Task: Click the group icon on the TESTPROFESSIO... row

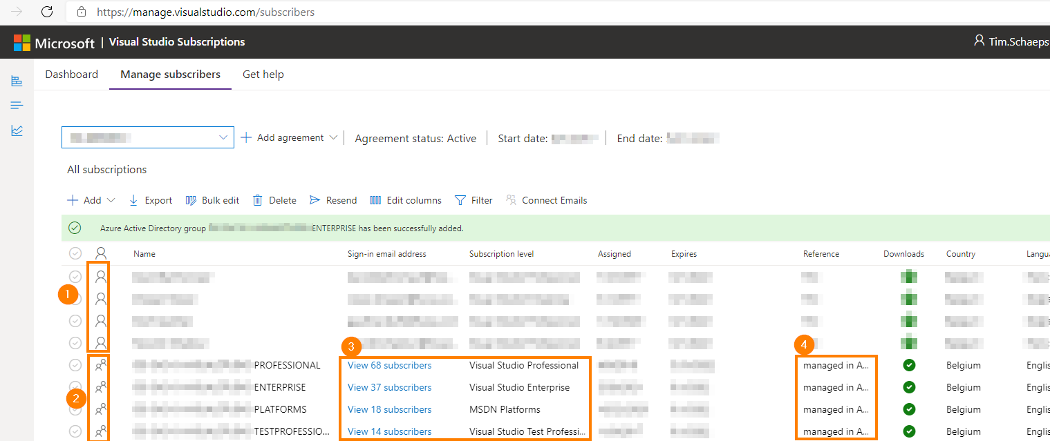Action: pos(101,431)
